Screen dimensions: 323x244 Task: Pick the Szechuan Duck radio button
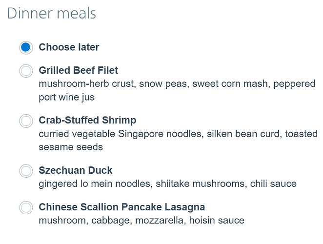26,171
